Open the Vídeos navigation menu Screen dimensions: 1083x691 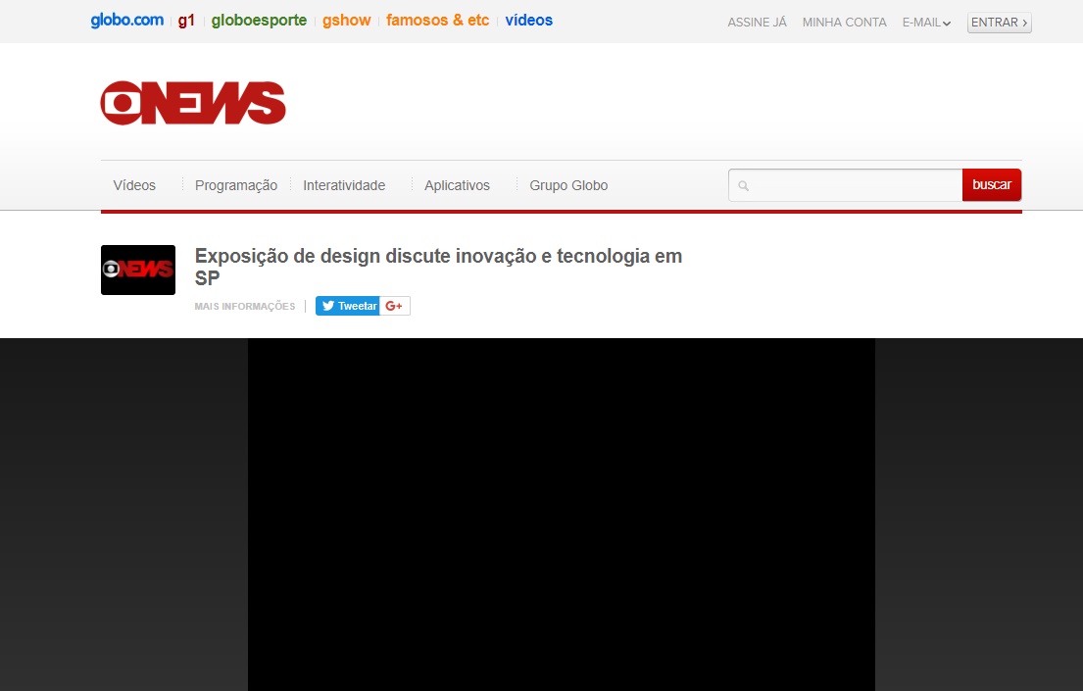[x=134, y=185]
